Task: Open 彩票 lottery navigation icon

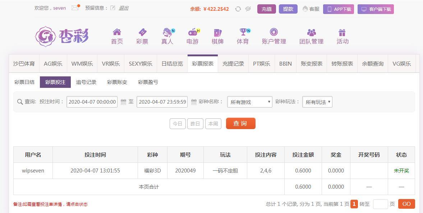Action: 142,32
